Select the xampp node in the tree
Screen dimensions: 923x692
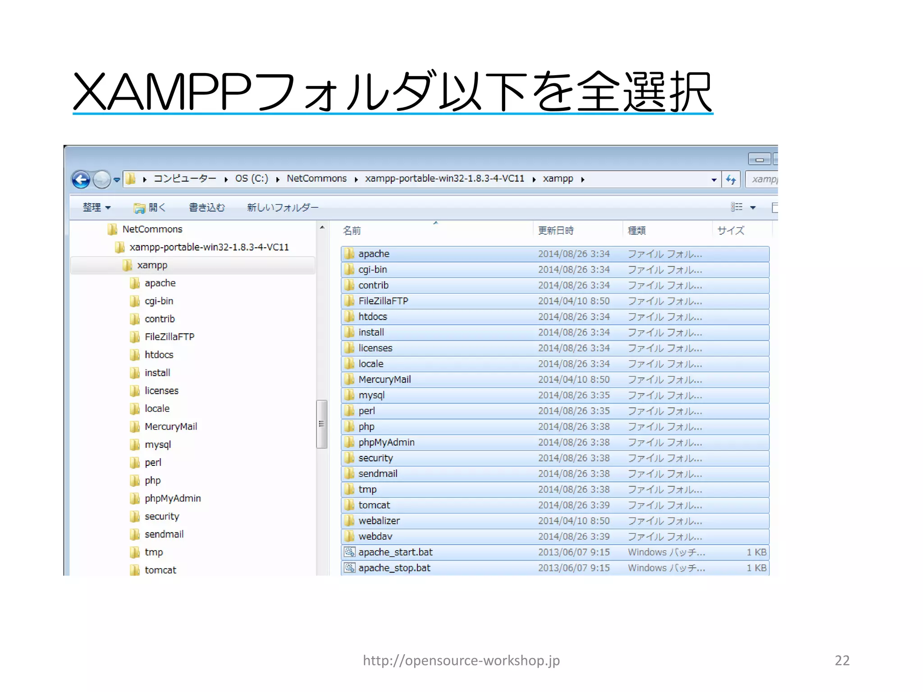click(193, 265)
